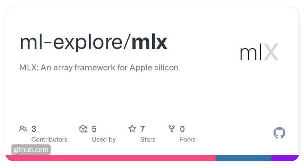Click the Stars star icon
The height and width of the screenshot is (168, 304).
132,128
